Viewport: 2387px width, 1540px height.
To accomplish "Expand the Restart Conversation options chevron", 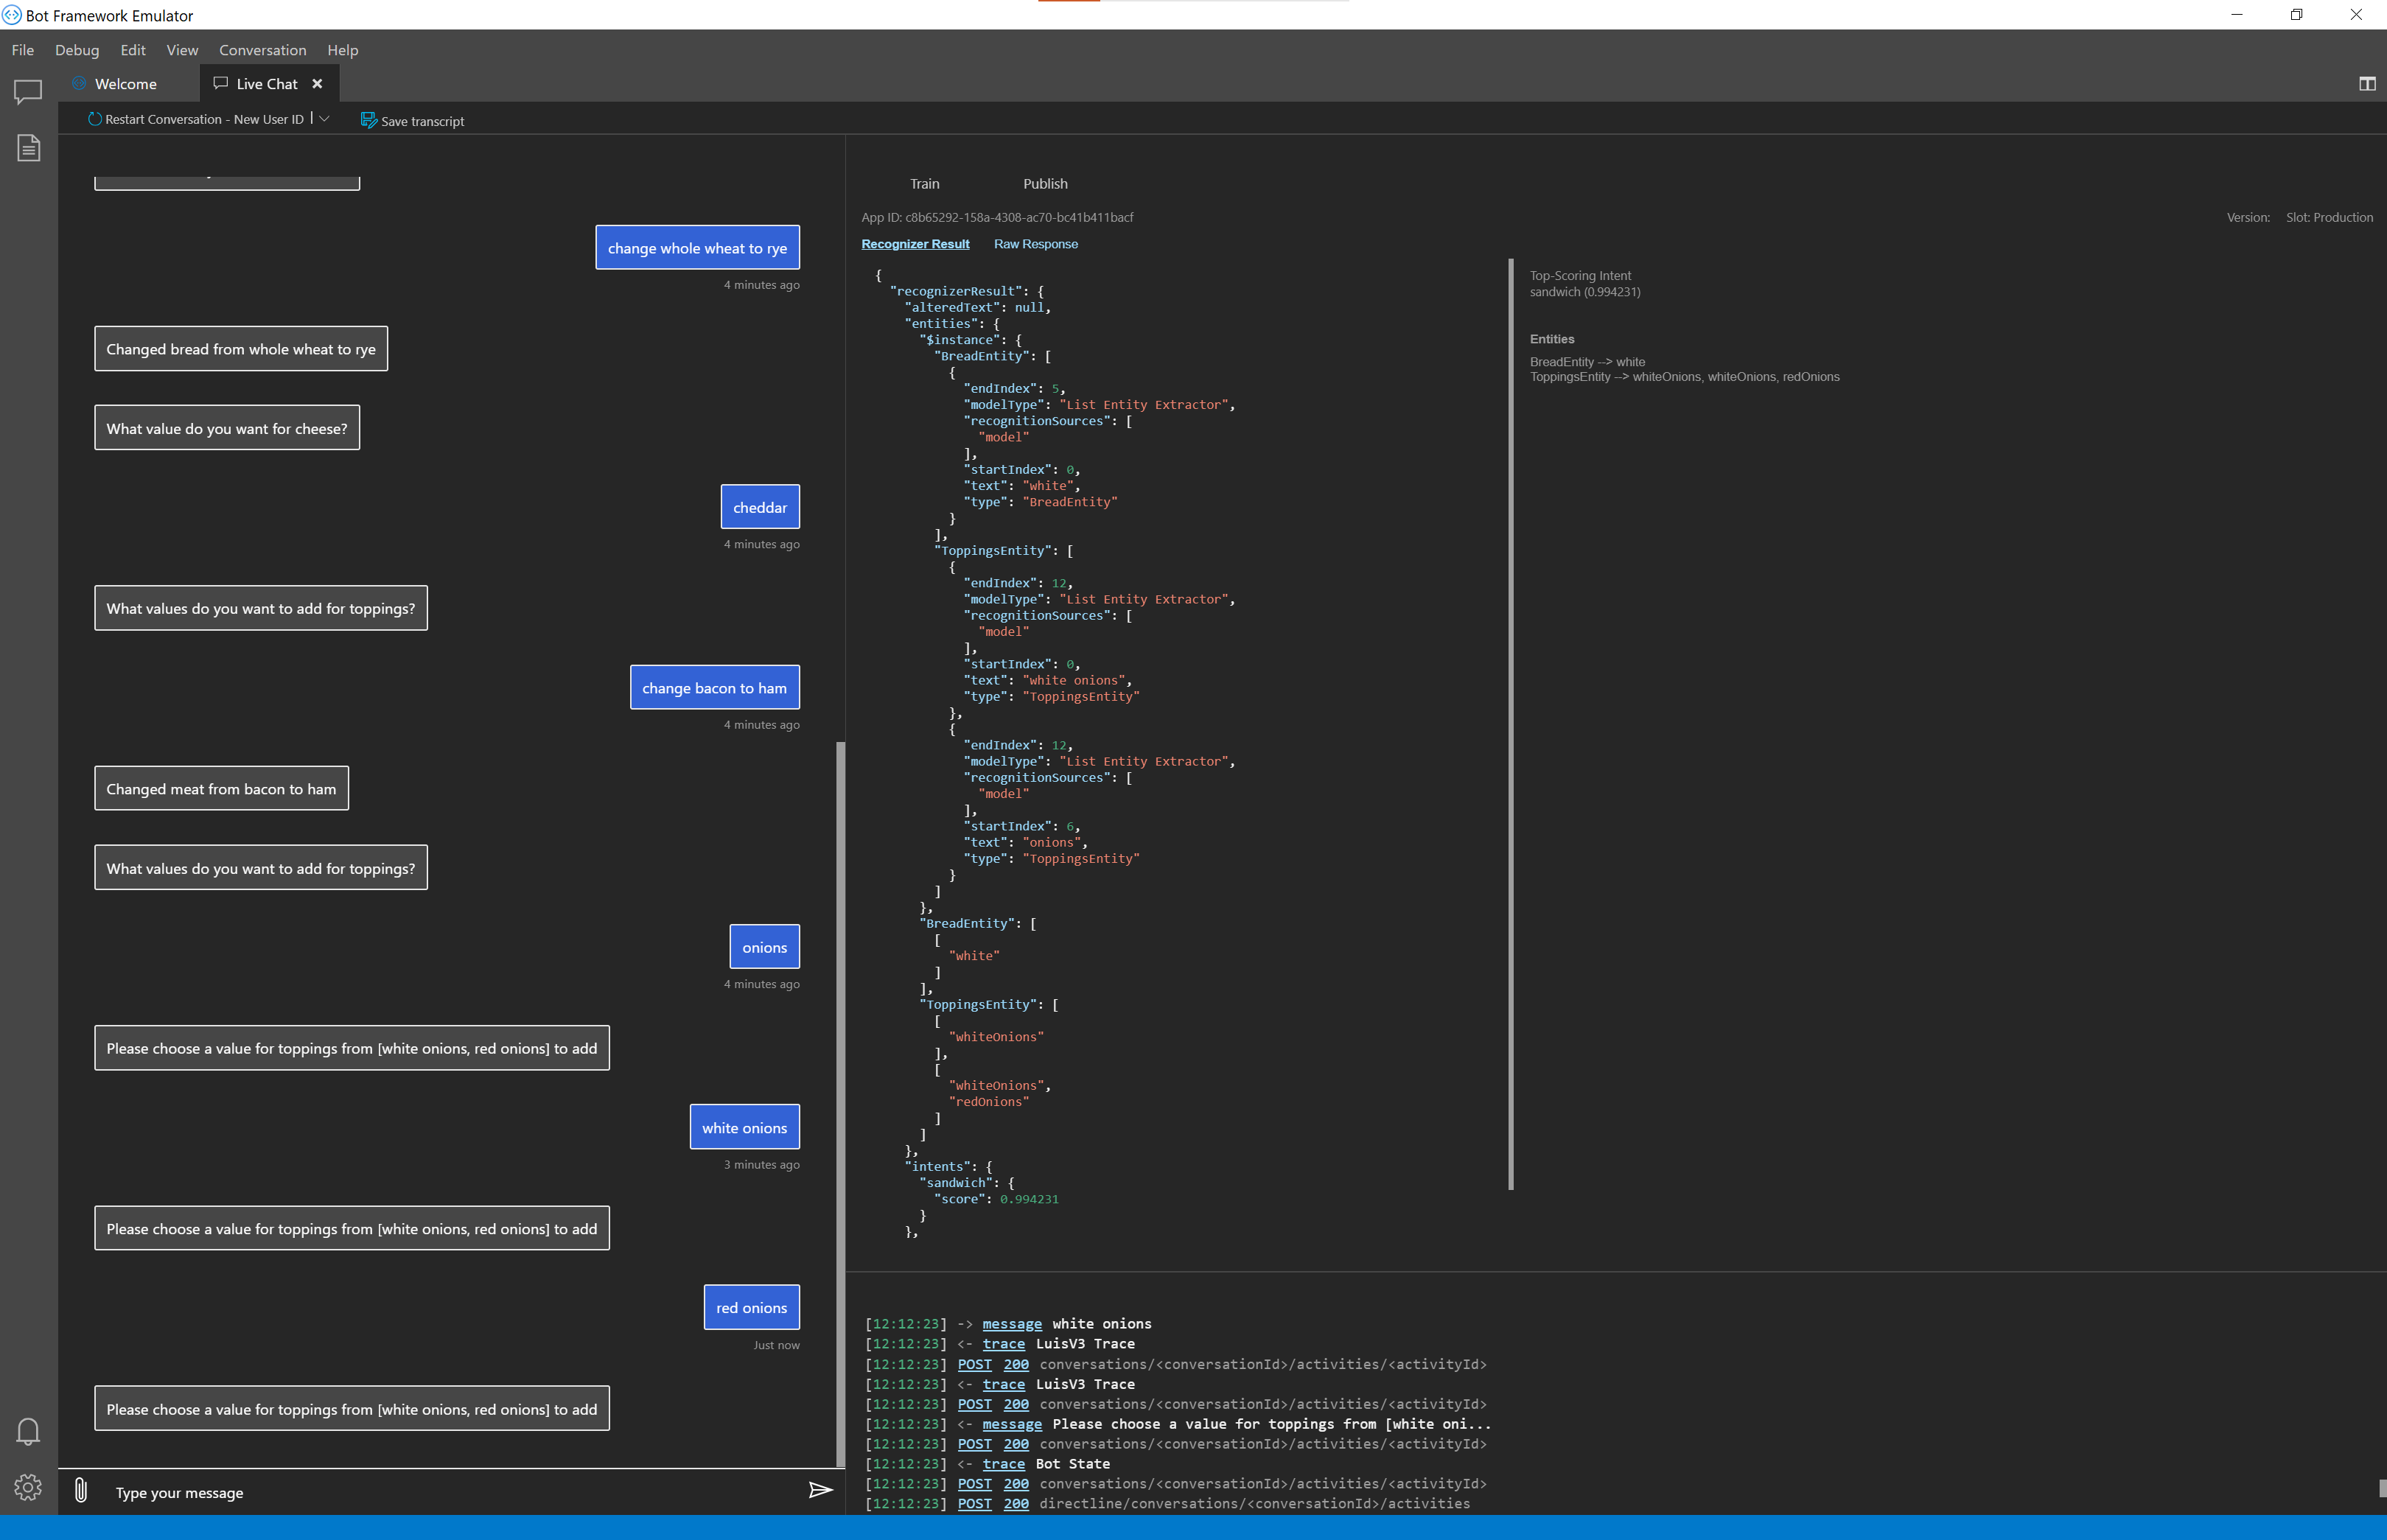I will click(324, 118).
